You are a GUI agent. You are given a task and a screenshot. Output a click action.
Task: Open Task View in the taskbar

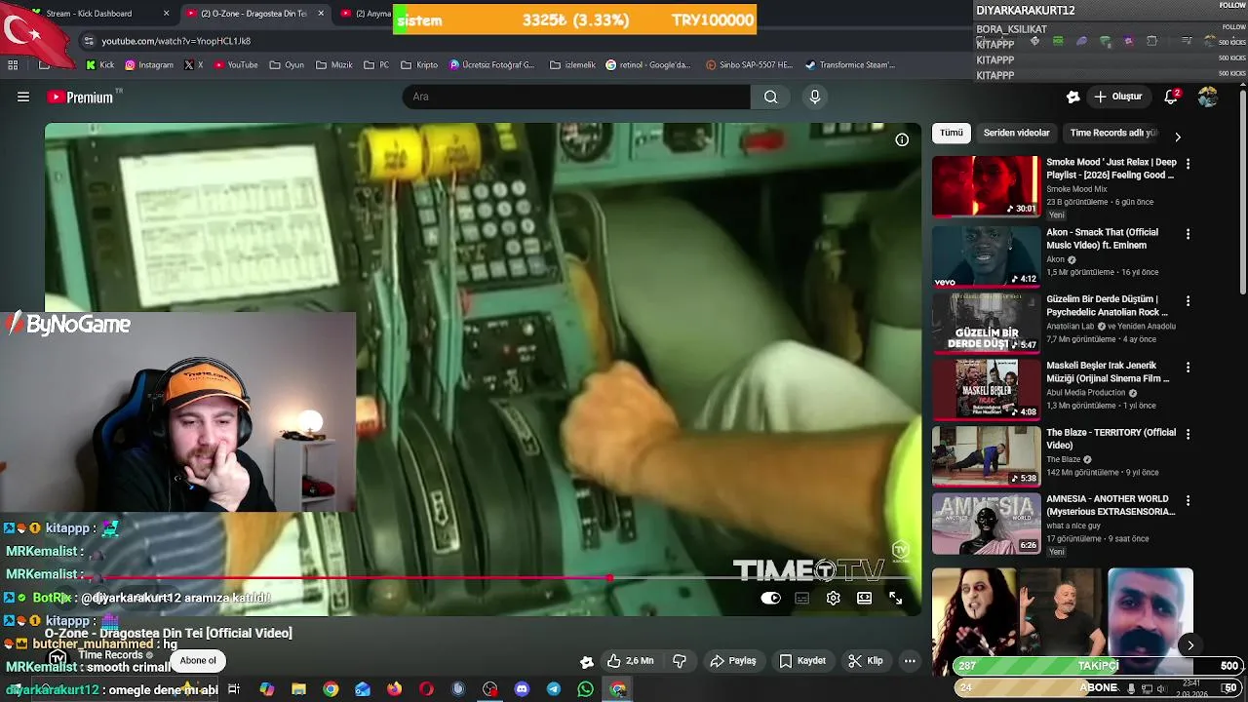(x=234, y=689)
